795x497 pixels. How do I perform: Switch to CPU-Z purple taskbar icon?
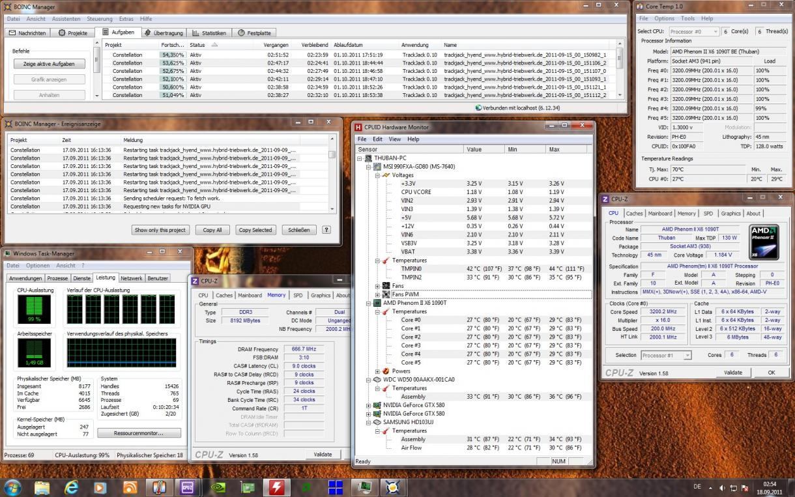[x=188, y=487]
